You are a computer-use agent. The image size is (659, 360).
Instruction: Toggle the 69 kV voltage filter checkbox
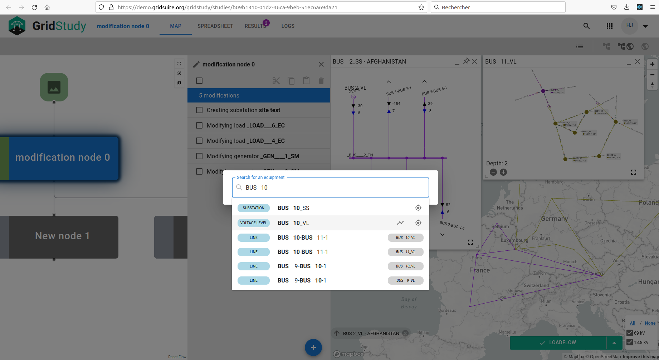pos(630,333)
